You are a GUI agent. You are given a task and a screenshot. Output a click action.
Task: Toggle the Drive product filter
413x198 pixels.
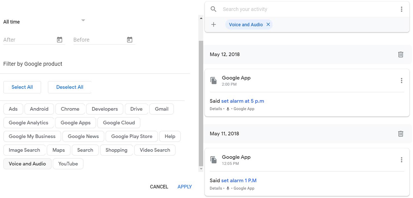tap(137, 109)
